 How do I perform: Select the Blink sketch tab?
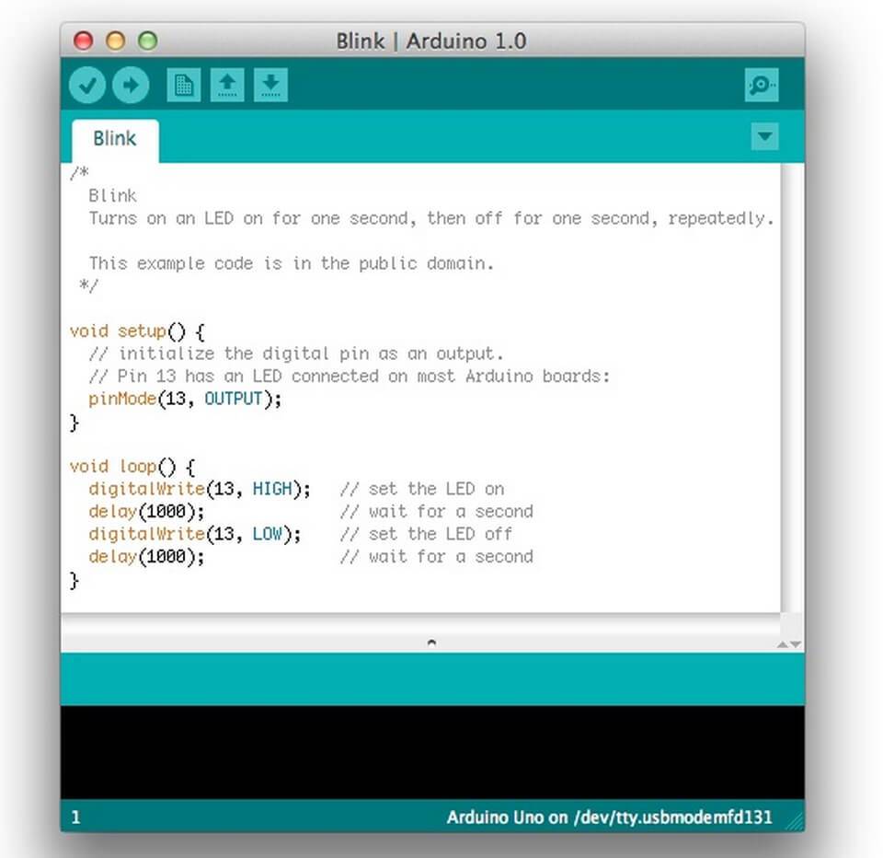click(x=115, y=139)
